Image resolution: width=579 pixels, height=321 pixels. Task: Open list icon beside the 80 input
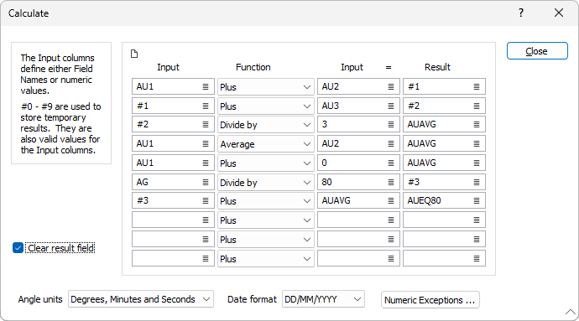[391, 182]
